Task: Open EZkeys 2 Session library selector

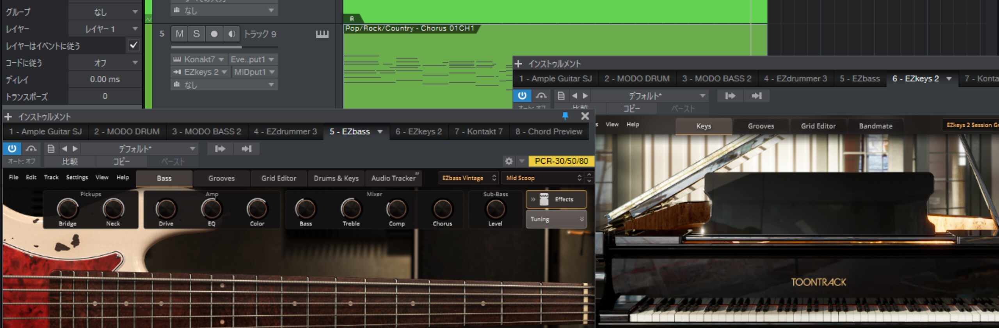Action: (x=971, y=125)
